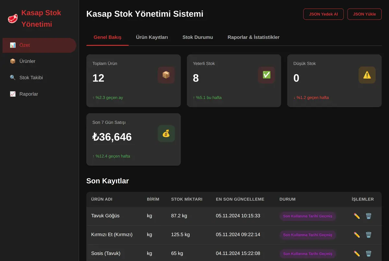Click the ÜRÜN ADI column header
Viewport: 389px width, 261px height.
tap(102, 199)
